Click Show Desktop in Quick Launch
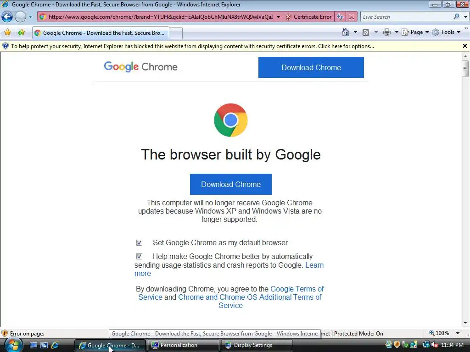The height and width of the screenshot is (352, 470). click(33, 345)
